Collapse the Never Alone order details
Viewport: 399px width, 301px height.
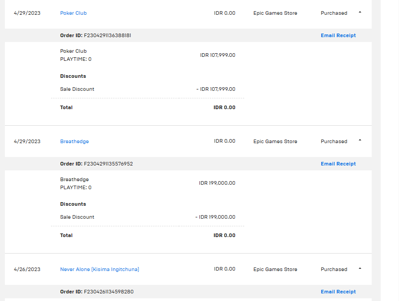360,268
